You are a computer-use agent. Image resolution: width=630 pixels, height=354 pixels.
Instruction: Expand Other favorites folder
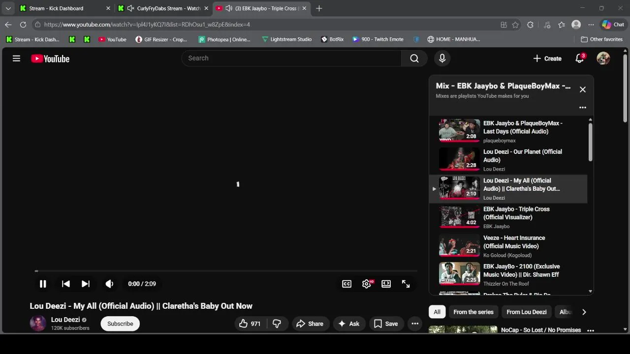click(x=602, y=39)
